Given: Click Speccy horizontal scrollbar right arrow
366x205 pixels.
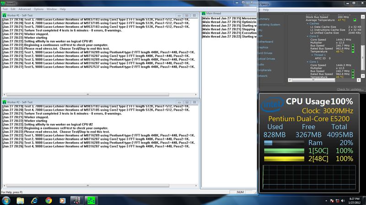Looking at the screenshot, I should coord(359,80).
